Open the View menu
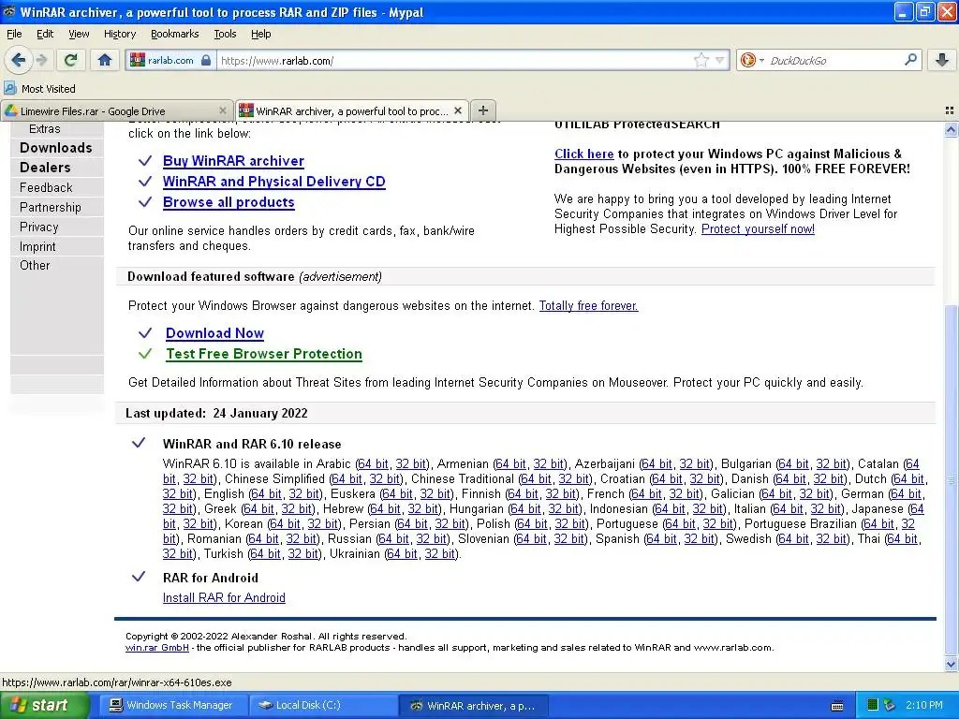 79,34
